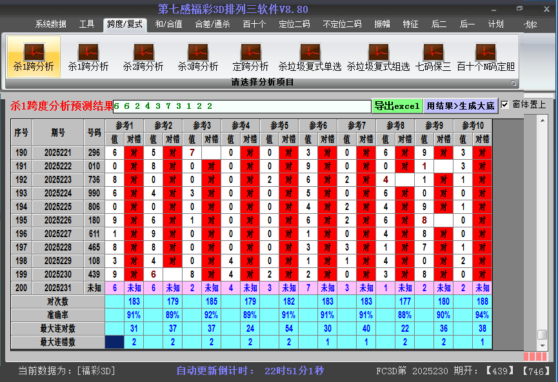Screen dimensions: 558x382
Task: Expand the ribbon group dialog launcher
Action: pos(513,83)
